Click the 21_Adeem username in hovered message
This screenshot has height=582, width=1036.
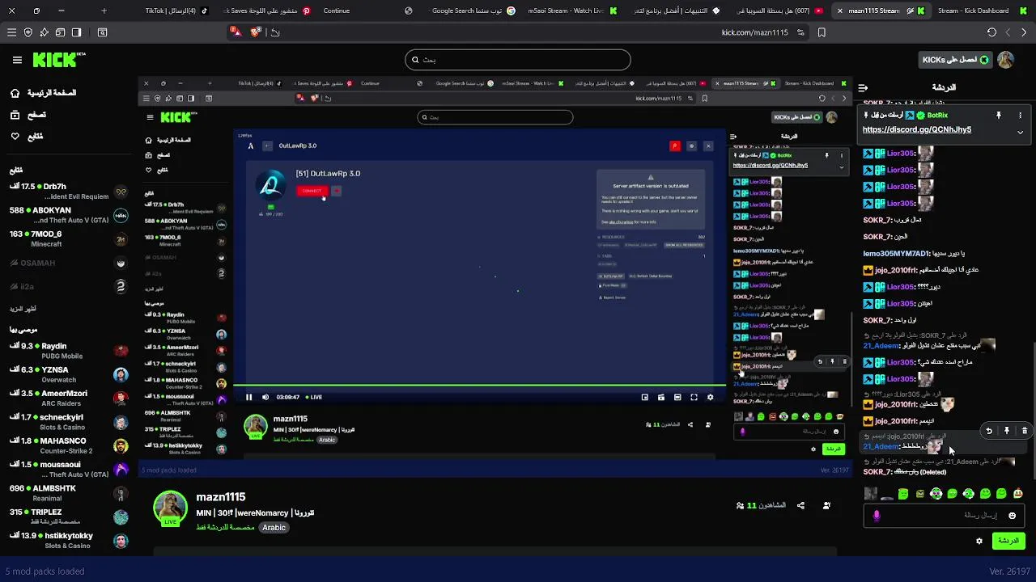click(881, 446)
